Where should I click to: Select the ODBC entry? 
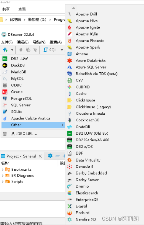click(33, 85)
